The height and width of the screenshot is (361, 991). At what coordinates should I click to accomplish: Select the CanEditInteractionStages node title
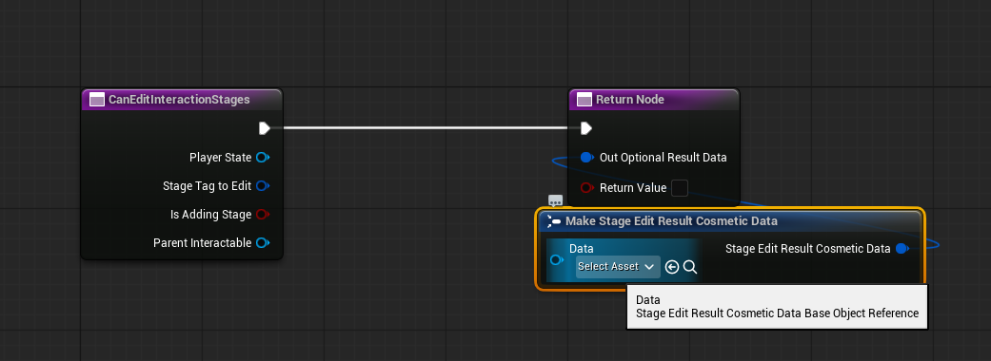[x=179, y=100]
